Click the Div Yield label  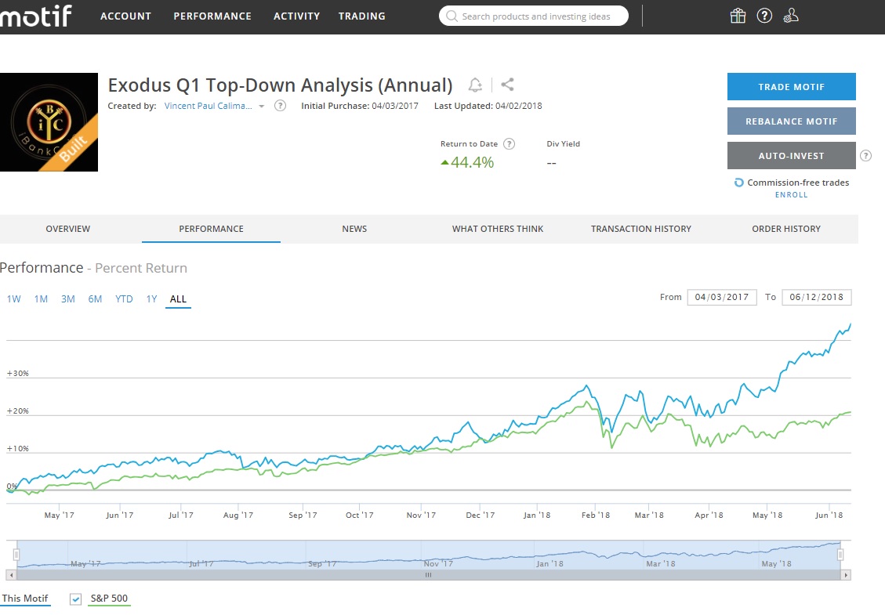[x=564, y=144]
